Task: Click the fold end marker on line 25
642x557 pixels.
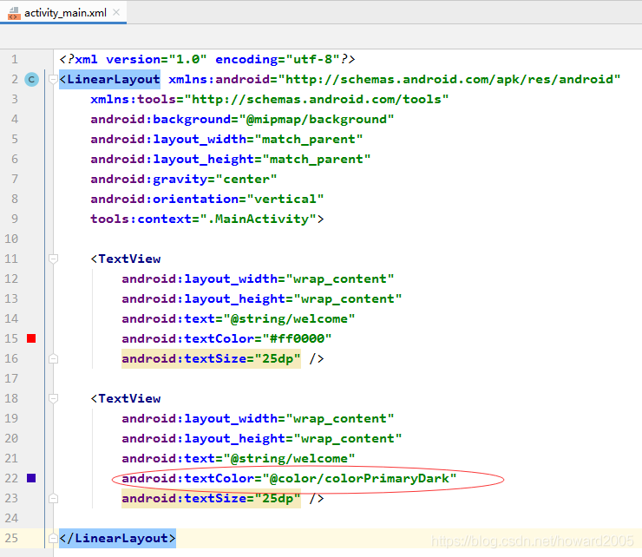Action: pos(53,538)
